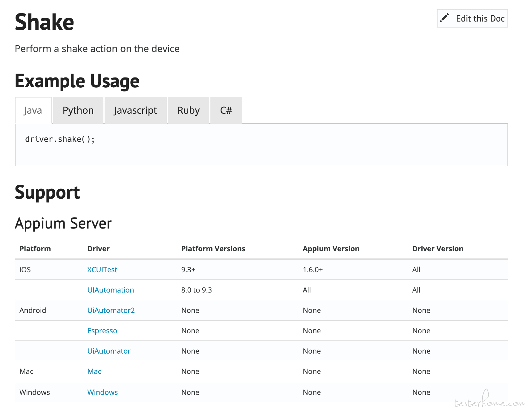The height and width of the screenshot is (414, 526).
Task: Click the pencil icon beside Edit this Doc
Action: (x=444, y=18)
